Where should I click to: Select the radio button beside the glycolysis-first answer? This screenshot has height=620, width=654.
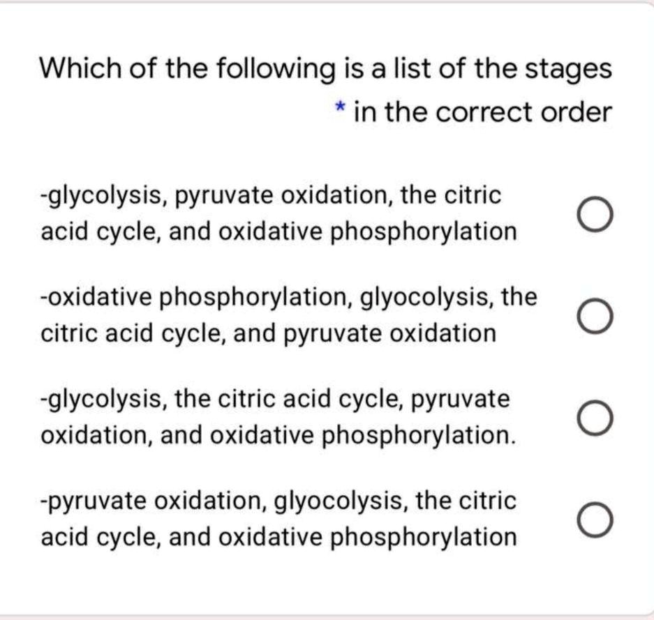594,213
